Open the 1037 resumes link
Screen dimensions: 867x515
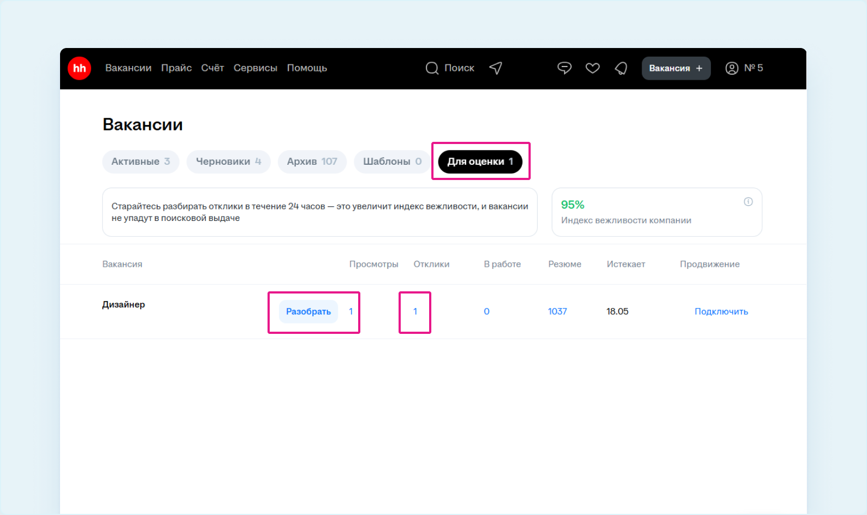click(x=557, y=312)
